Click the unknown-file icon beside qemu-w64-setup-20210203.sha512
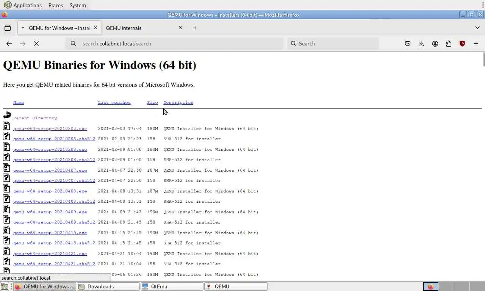The height and width of the screenshot is (291, 485). tap(6, 136)
